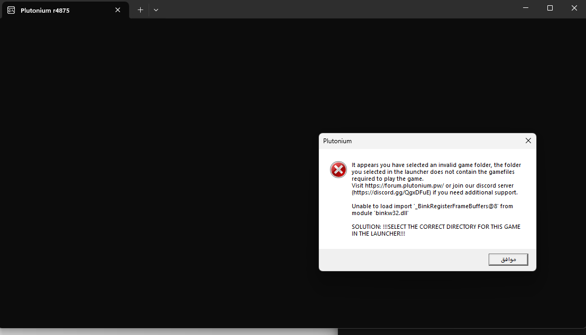Image resolution: width=586 pixels, height=335 pixels.
Task: Click the discord.gg/QgxDFuE invite text
Action: coord(391,193)
